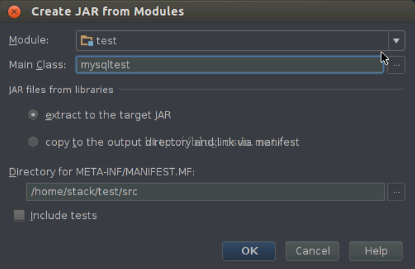Viewport: 415px width, 269px height.
Task: Click the Module: label
Action: click(x=28, y=41)
